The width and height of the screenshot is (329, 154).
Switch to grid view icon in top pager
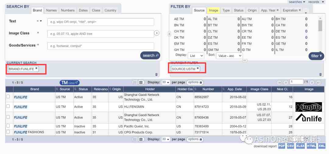[141, 82]
